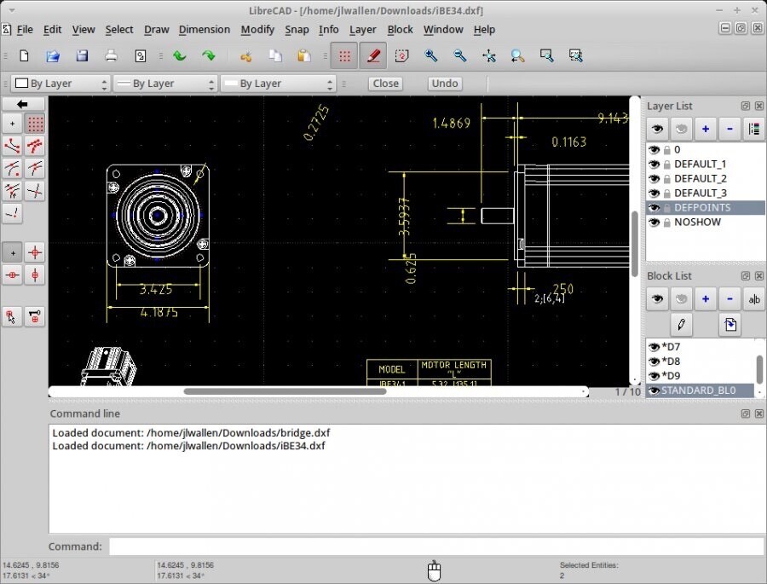The height and width of the screenshot is (584, 767).
Task: Hide the NOSHOW layer
Action: [x=655, y=222]
